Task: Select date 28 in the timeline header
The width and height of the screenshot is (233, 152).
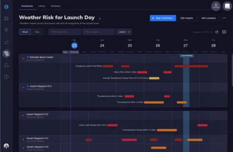Action: coord(213,45)
